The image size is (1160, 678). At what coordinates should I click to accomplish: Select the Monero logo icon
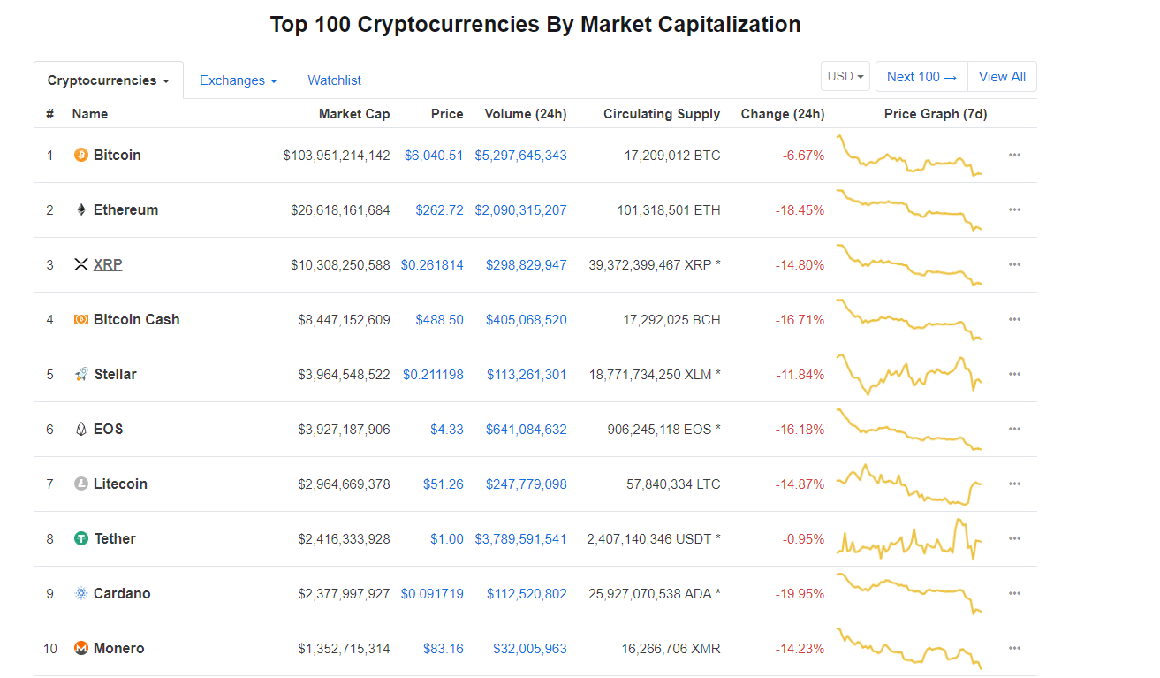click(80, 648)
